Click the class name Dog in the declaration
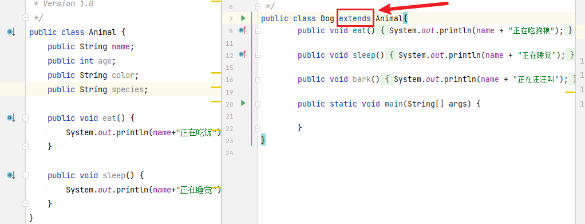The image size is (585, 224). 327,19
